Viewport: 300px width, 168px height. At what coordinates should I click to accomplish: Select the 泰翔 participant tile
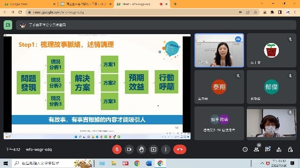tap(219, 87)
